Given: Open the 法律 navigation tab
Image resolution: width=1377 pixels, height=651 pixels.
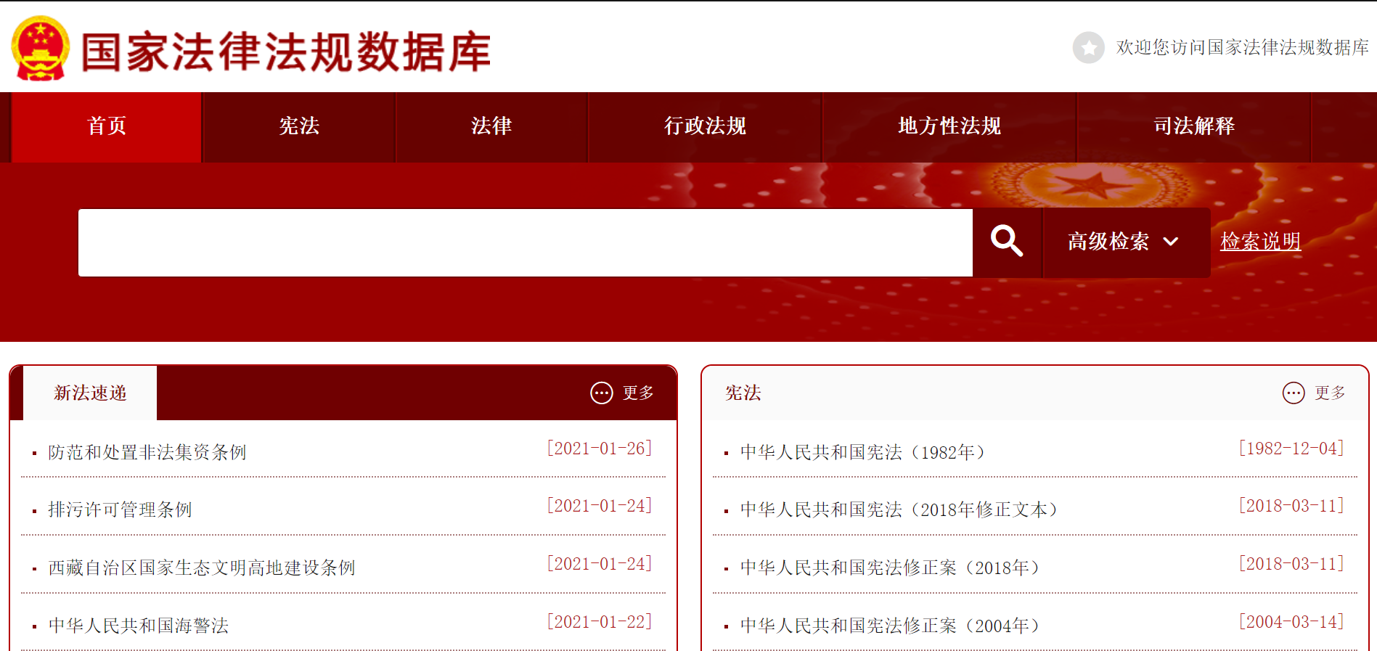Looking at the screenshot, I should [491, 126].
